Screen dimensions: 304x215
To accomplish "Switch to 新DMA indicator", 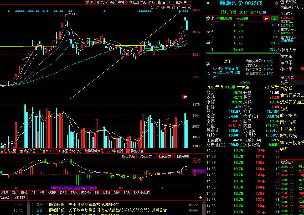I will 86,193.
